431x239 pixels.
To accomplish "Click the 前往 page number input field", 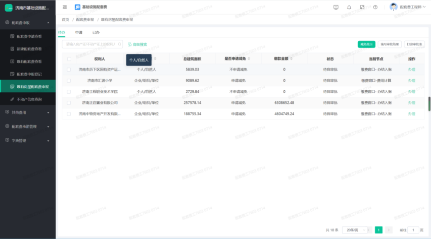I will coord(413,230).
